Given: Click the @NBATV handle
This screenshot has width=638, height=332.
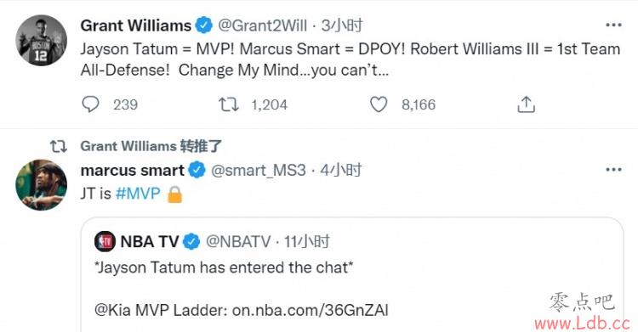Looking at the screenshot, I should [238, 242].
